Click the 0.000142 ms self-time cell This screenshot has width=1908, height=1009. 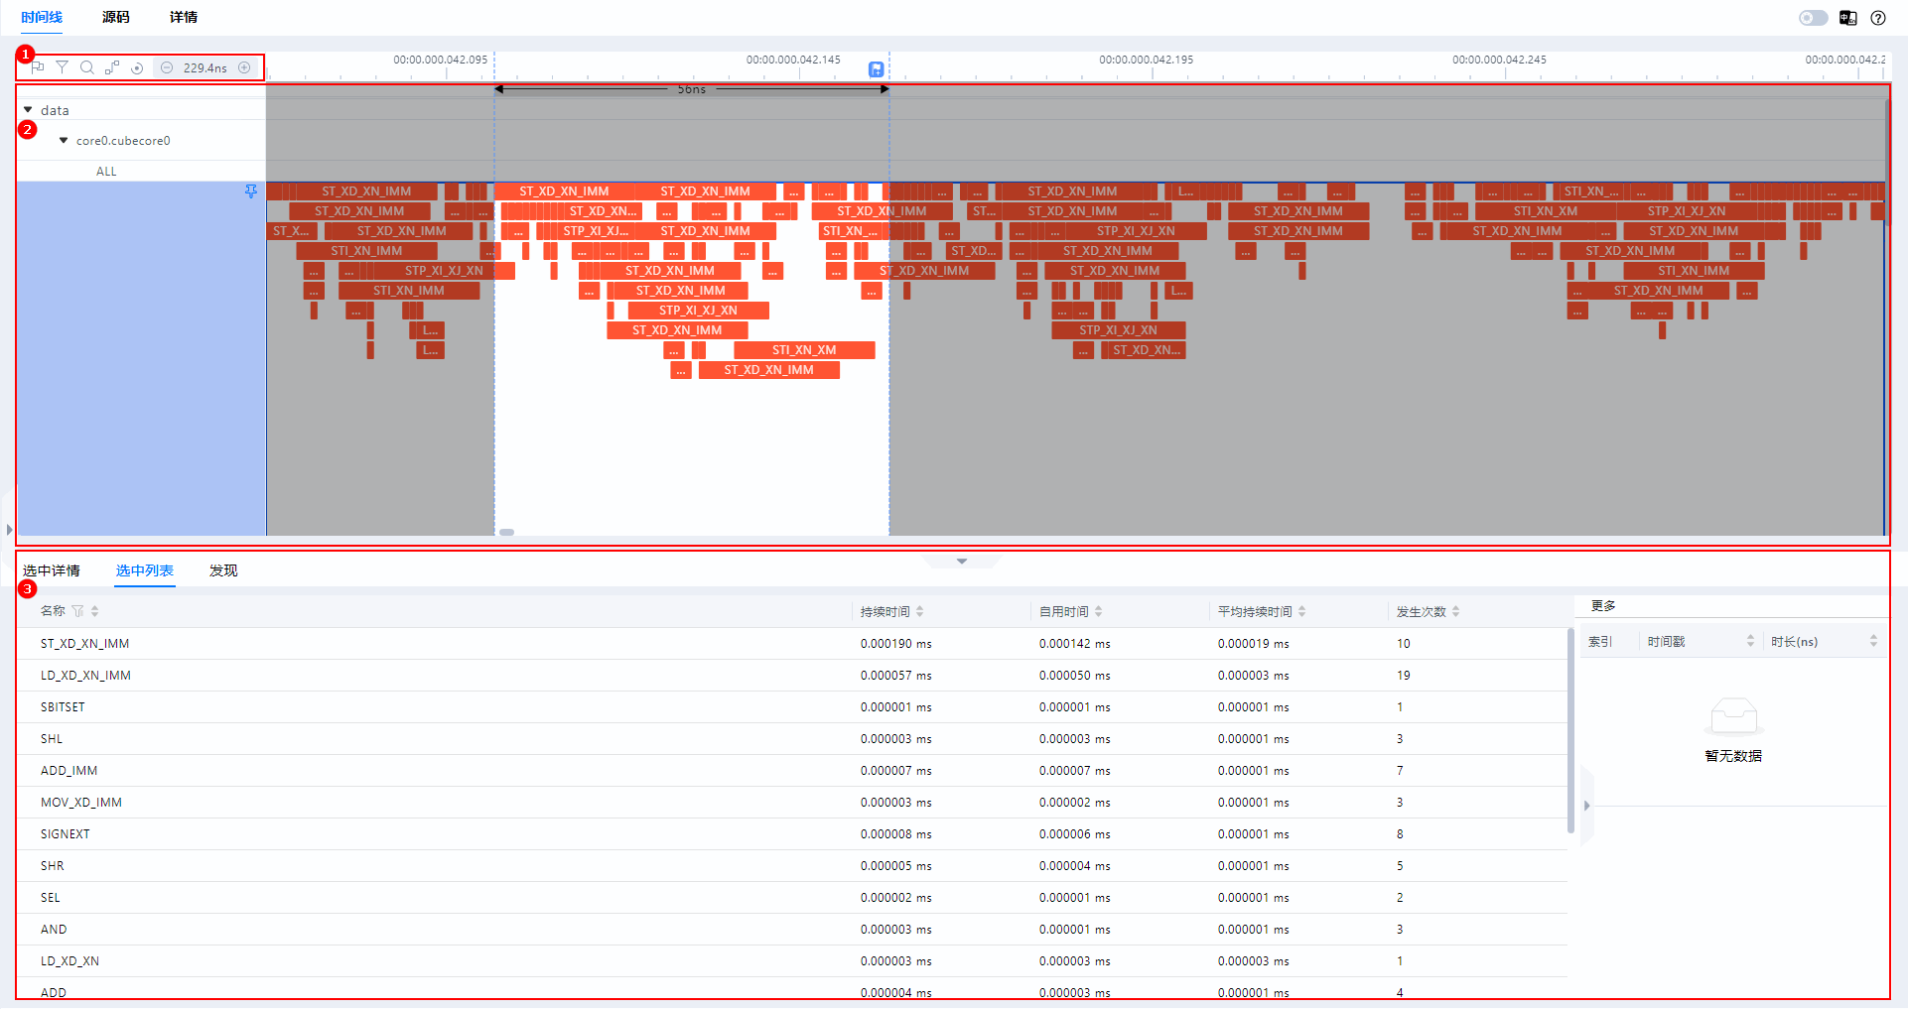[x=1075, y=644]
